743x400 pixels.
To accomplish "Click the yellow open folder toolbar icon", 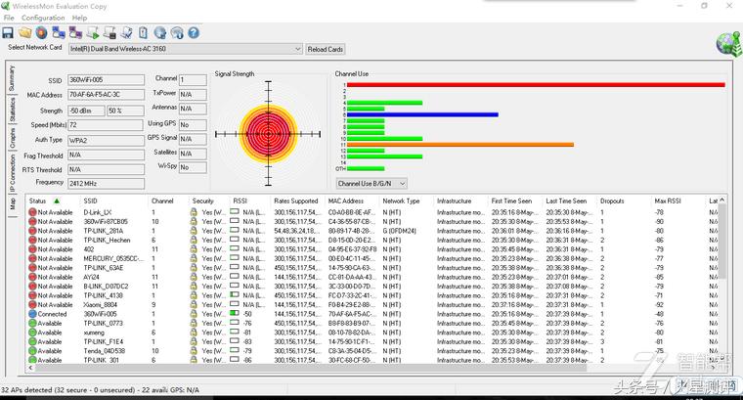I will click(x=25, y=32).
